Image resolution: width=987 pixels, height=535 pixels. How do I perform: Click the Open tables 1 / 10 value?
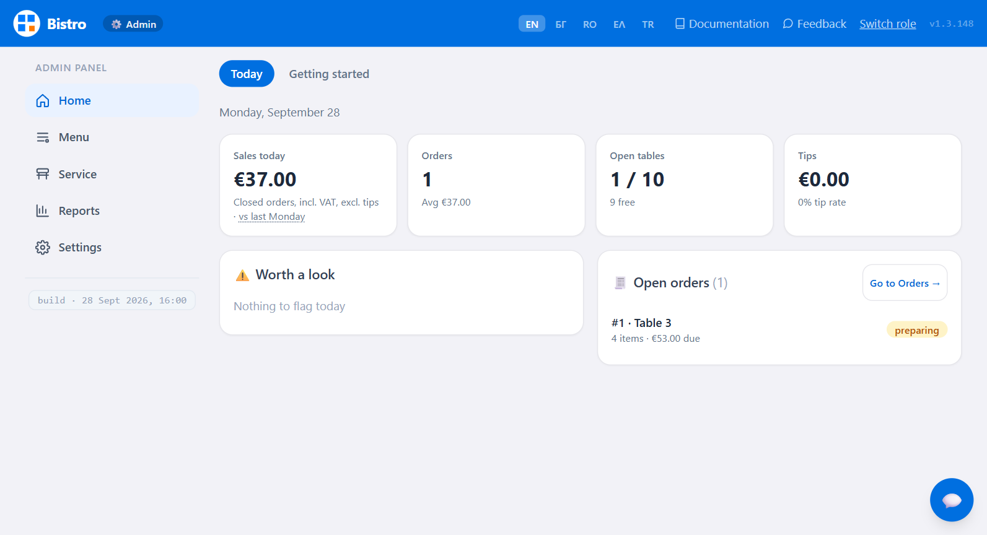[x=637, y=180]
